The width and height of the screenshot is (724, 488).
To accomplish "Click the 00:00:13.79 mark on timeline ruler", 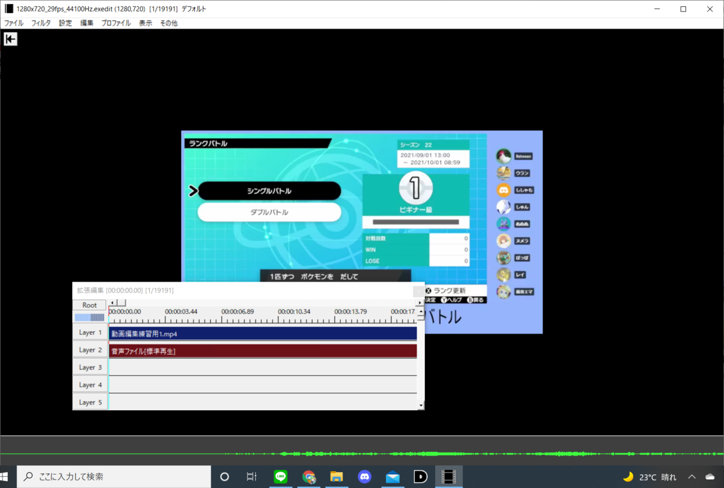I will [351, 311].
